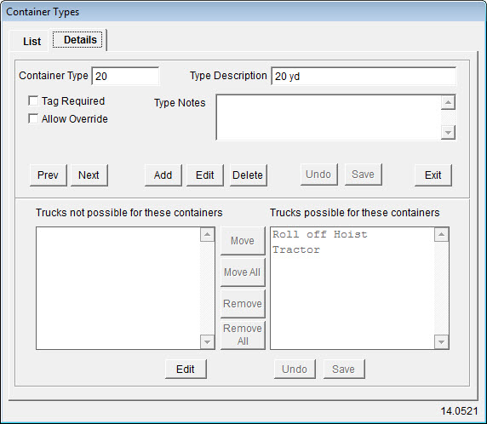Image resolution: width=487 pixels, height=424 pixels.
Task: Exit the Container Types window
Action: 433,175
